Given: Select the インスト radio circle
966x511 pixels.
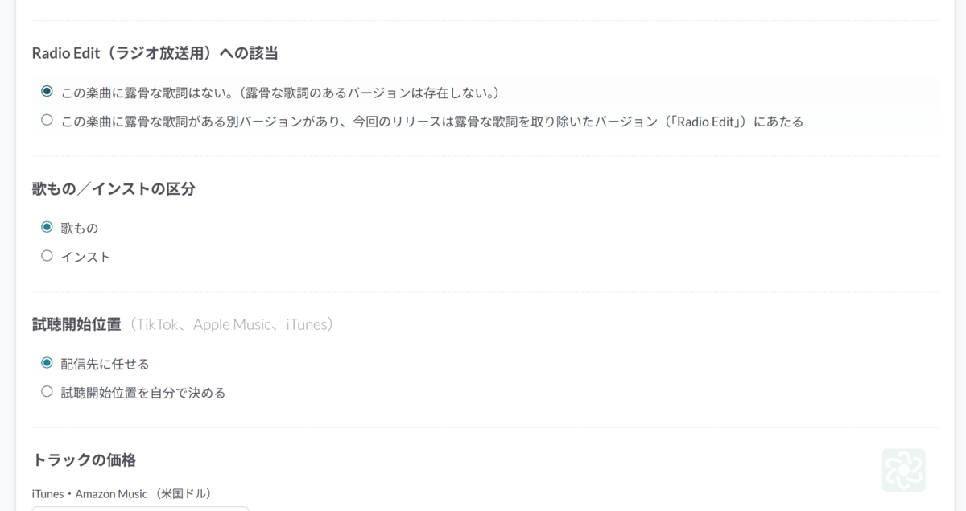Looking at the screenshot, I should pos(47,256).
